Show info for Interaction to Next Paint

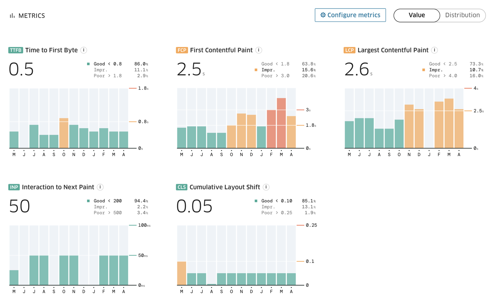point(100,187)
